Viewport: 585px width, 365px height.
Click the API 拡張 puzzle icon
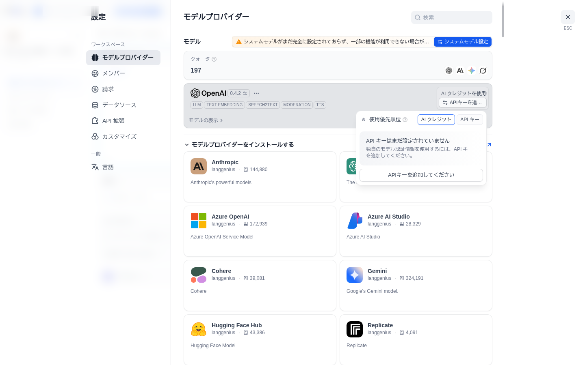[95, 121]
